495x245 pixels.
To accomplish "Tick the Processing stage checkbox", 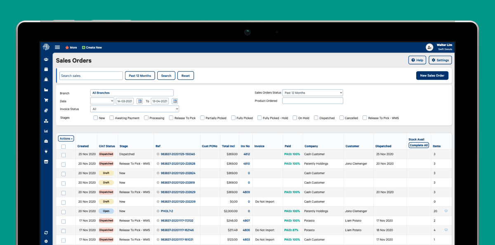I will click(x=146, y=118).
